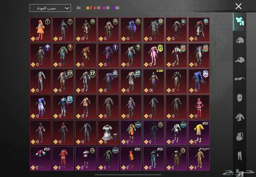This screenshot has width=256, height=177.
Task: Open the helmet category in sidebar
Action: coord(240,41)
